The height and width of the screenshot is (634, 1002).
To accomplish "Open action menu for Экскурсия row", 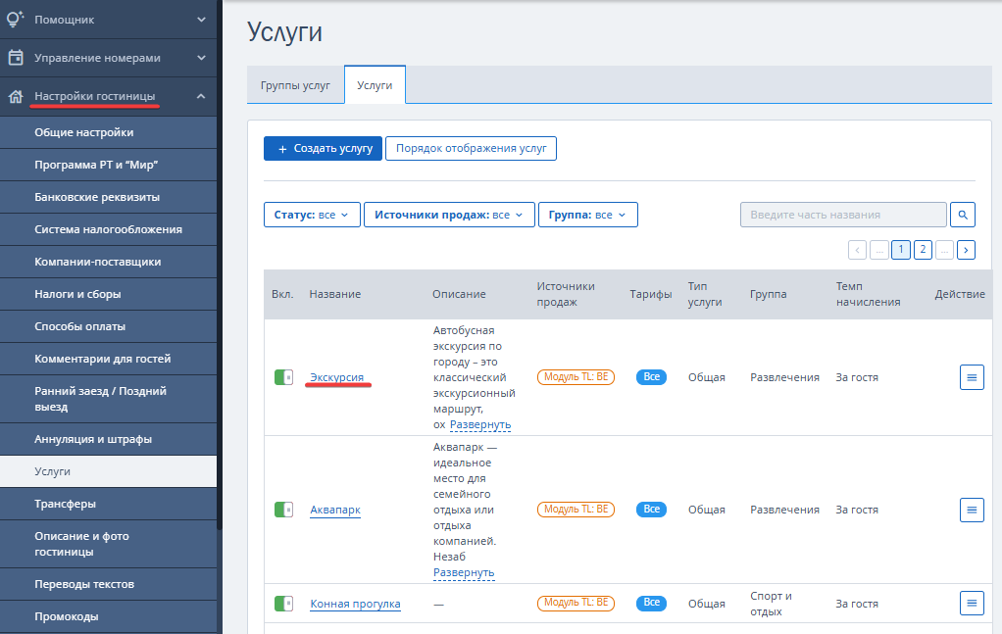I will [x=971, y=377].
